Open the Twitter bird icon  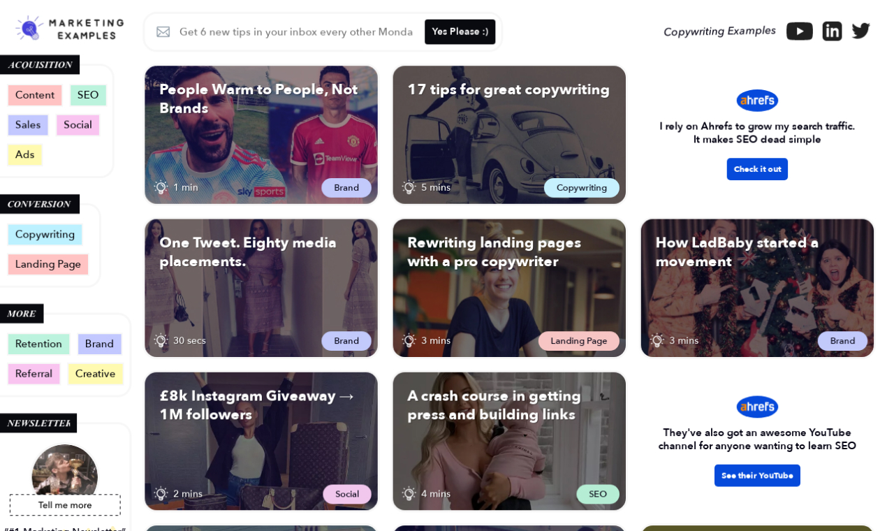860,30
